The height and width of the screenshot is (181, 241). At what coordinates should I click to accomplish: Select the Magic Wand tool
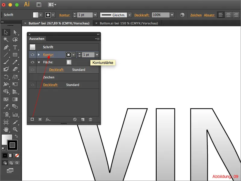[x=6, y=40]
